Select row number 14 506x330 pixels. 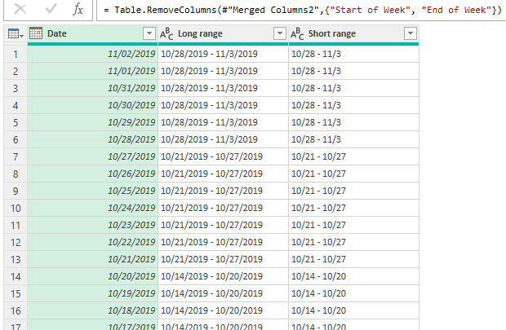[x=16, y=276]
